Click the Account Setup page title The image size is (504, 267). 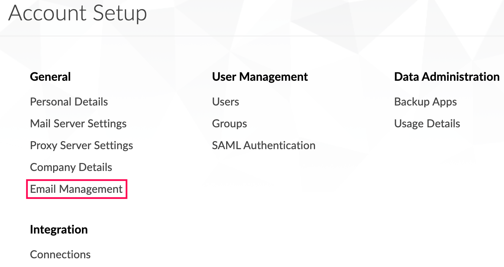click(x=78, y=13)
